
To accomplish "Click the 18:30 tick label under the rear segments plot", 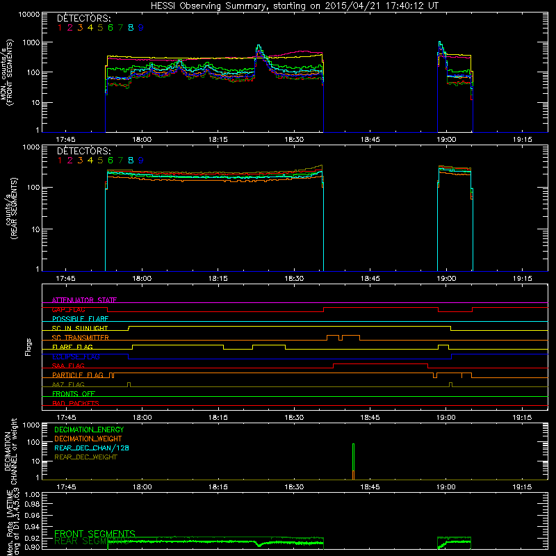I will [x=294, y=279].
